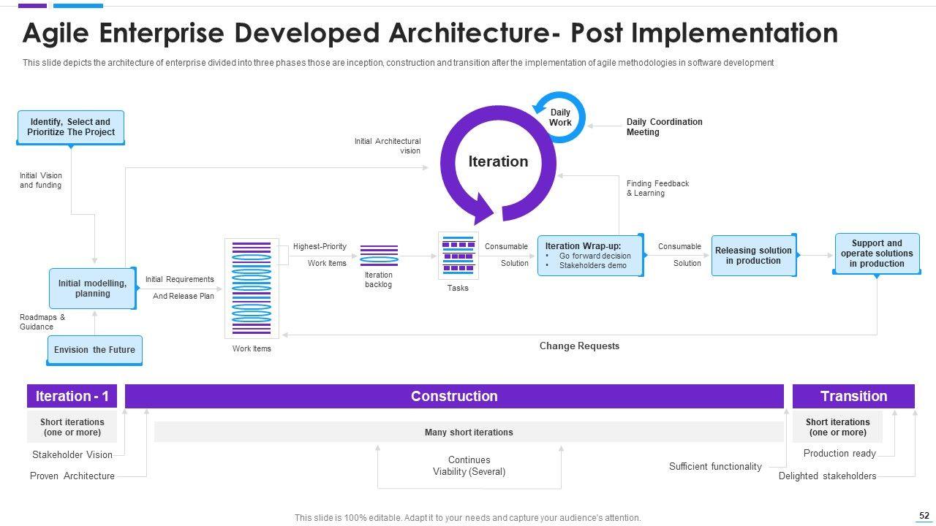This screenshot has height=526, width=936.
Task: Select the Iteration Wrap-up box
Action: coord(590,256)
